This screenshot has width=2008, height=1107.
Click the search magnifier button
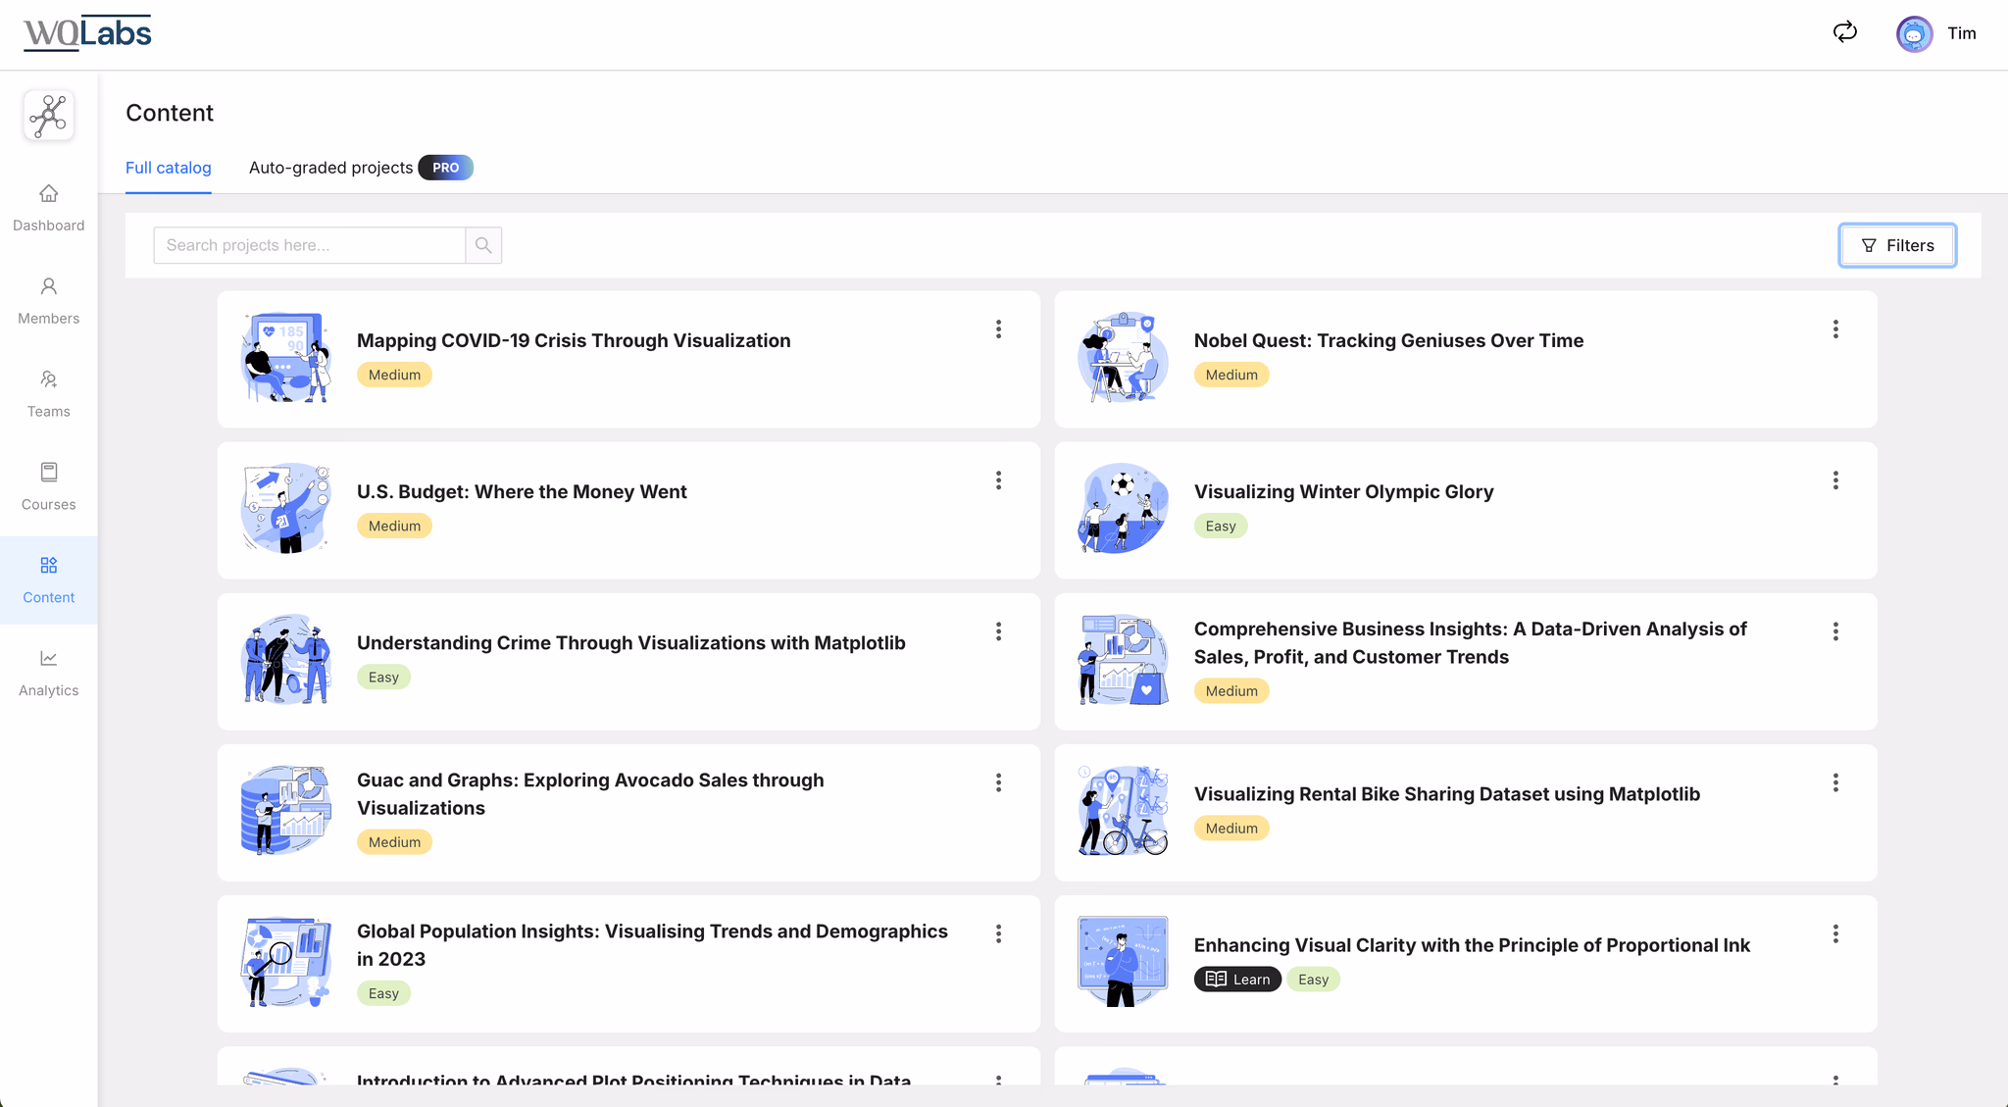tap(483, 245)
